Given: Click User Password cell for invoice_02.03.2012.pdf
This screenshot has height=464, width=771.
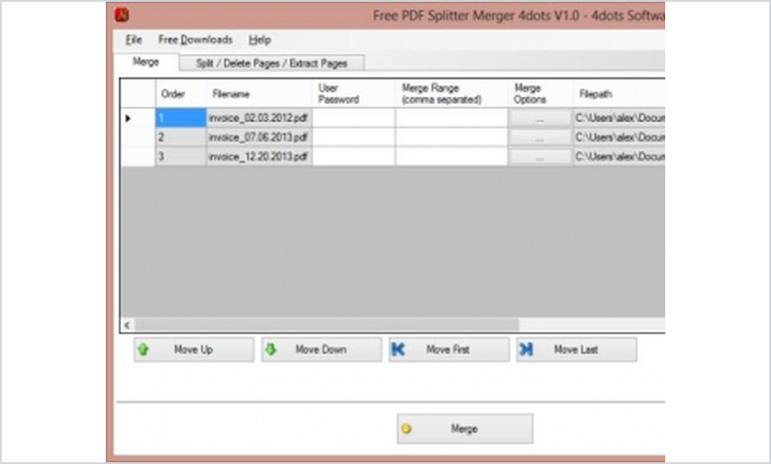Looking at the screenshot, I should [x=354, y=118].
